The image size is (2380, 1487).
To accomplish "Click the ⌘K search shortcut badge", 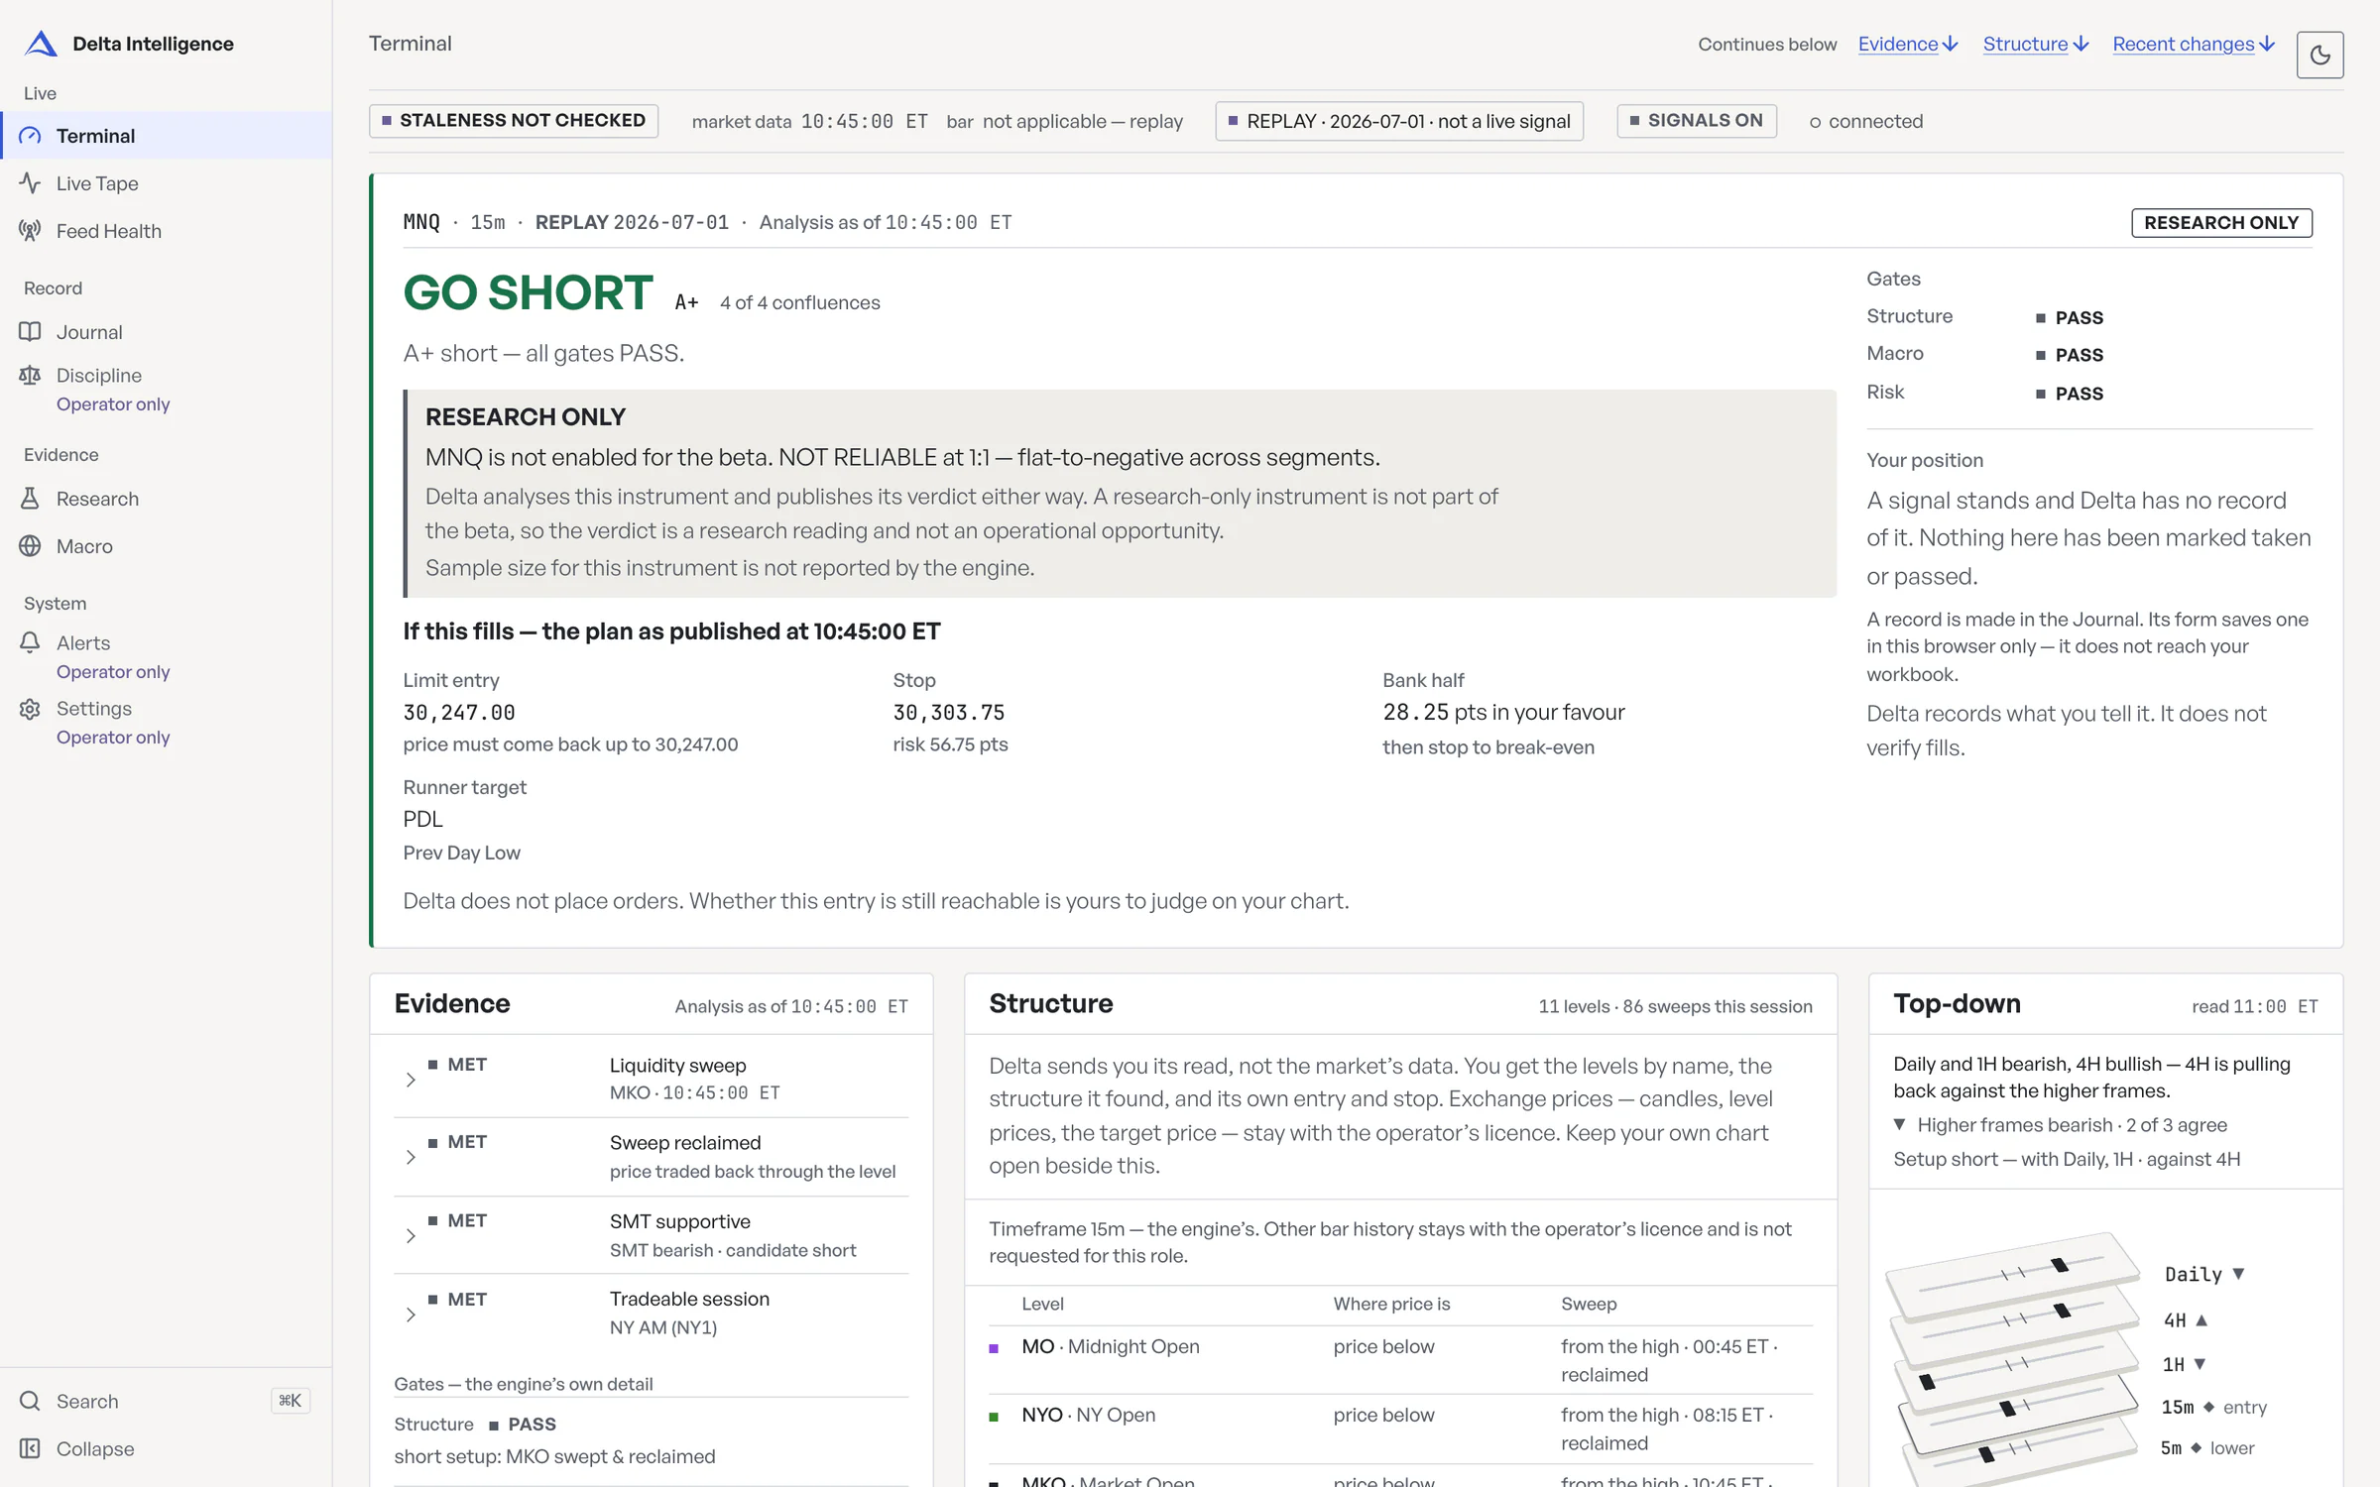I will pyautogui.click(x=291, y=1401).
